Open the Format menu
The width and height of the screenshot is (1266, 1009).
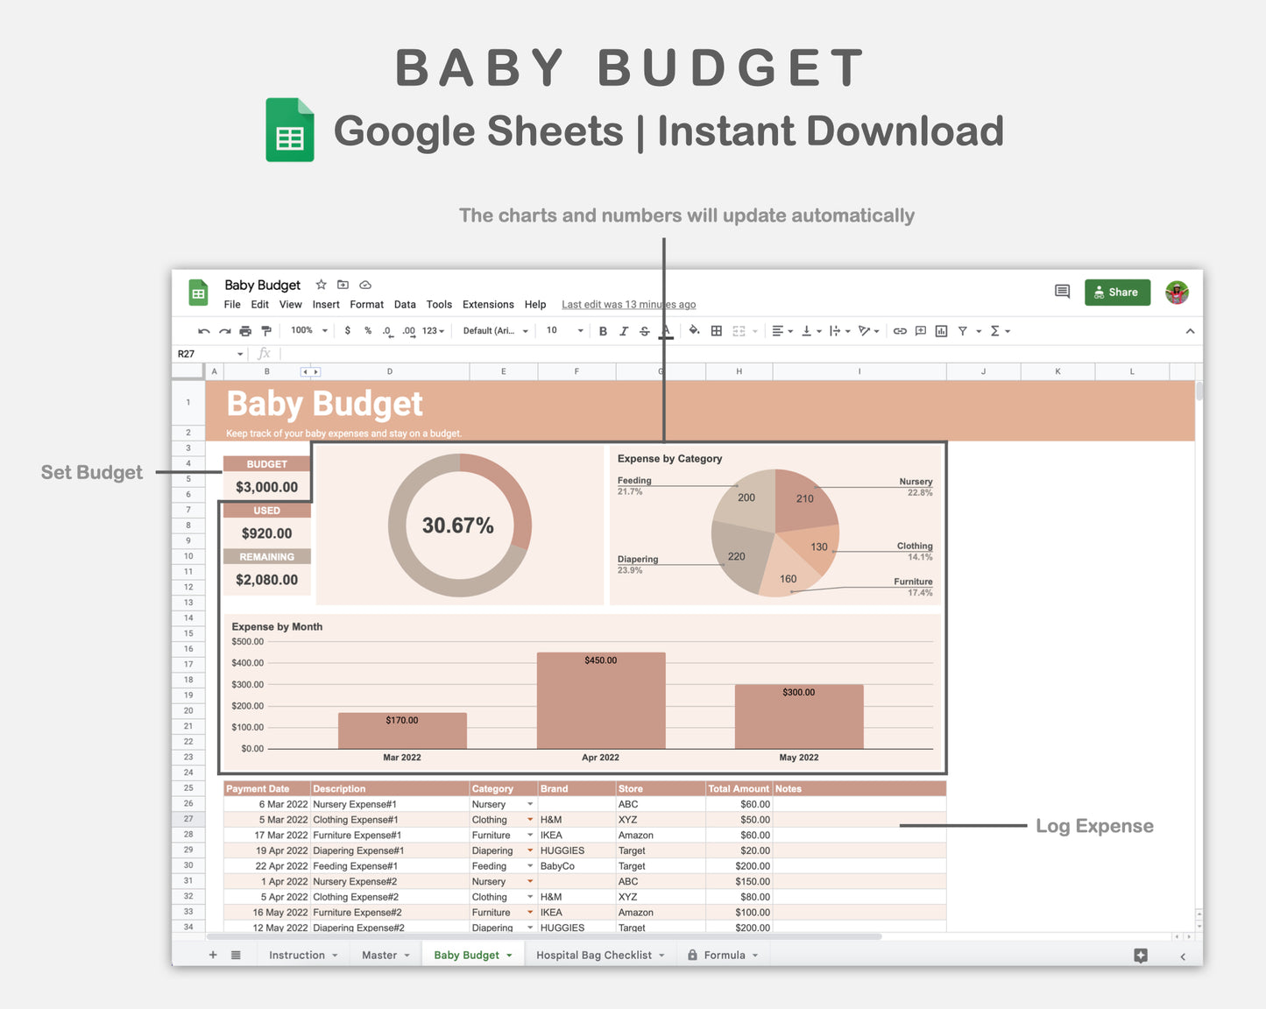tap(366, 304)
